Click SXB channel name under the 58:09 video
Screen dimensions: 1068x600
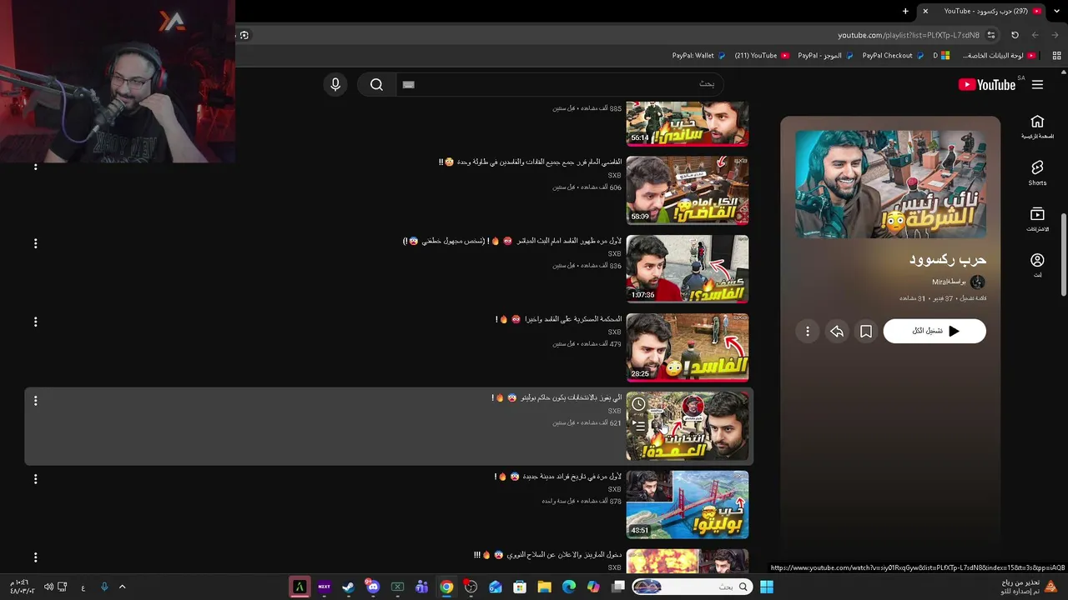[615, 176]
